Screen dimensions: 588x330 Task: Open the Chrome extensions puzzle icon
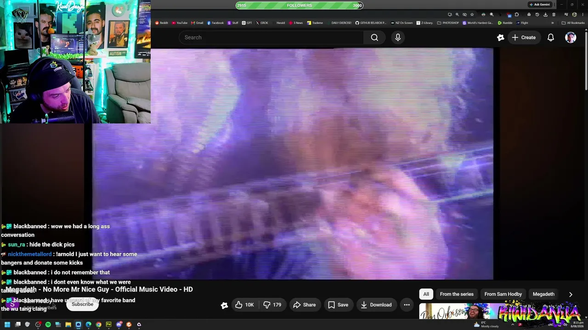(517, 15)
